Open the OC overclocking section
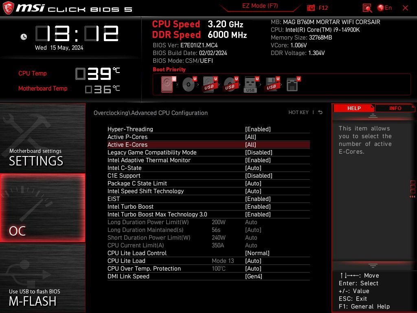 [42, 208]
